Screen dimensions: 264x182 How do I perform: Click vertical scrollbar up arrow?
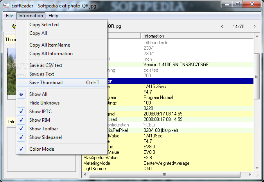(x=257, y=36)
